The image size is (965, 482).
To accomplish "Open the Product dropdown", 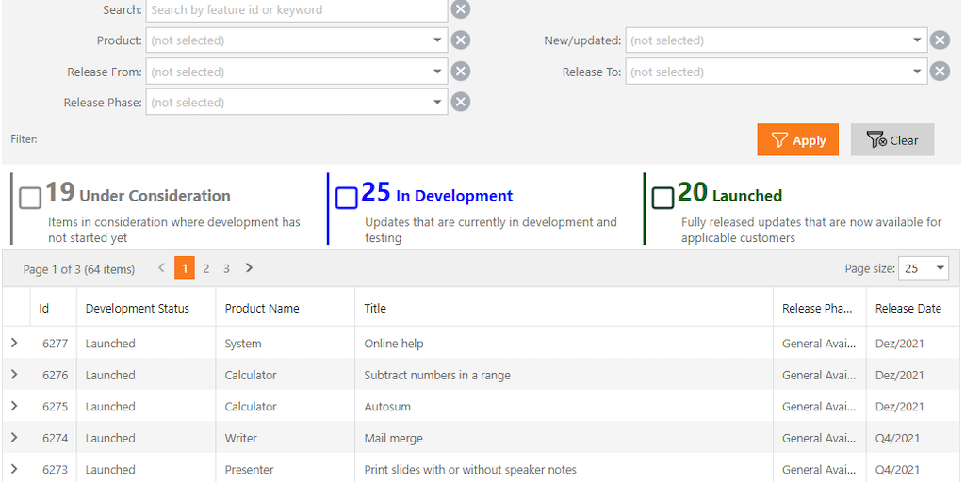I will tap(437, 40).
